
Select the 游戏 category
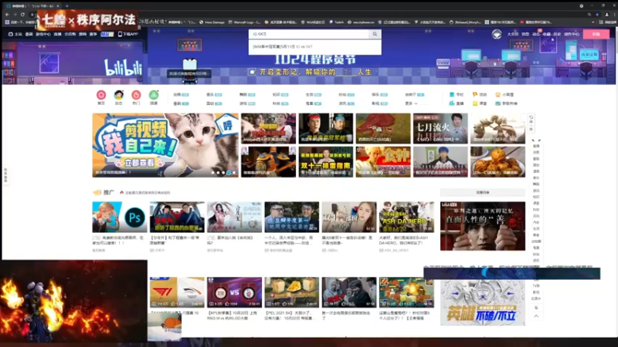247,103
